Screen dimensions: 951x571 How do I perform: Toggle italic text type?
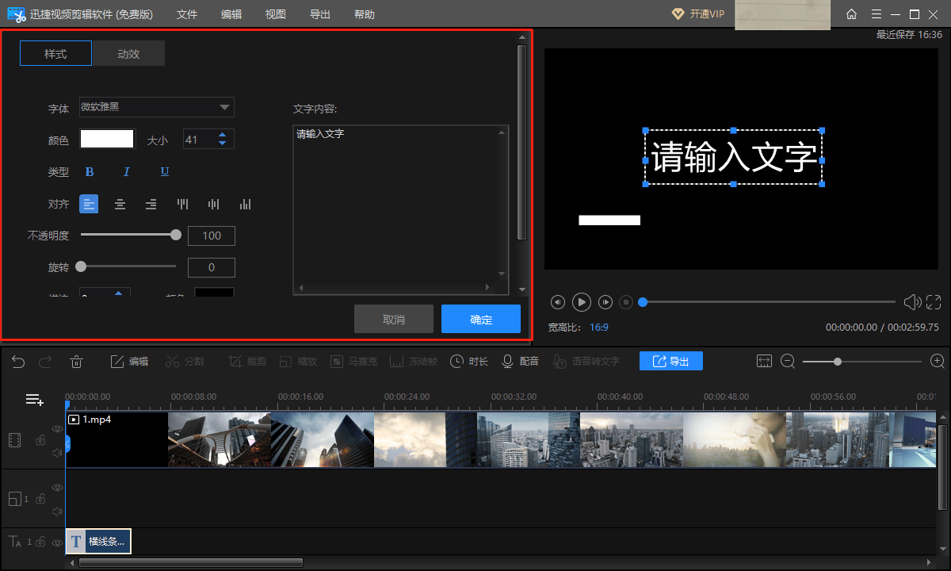pyautogui.click(x=126, y=172)
